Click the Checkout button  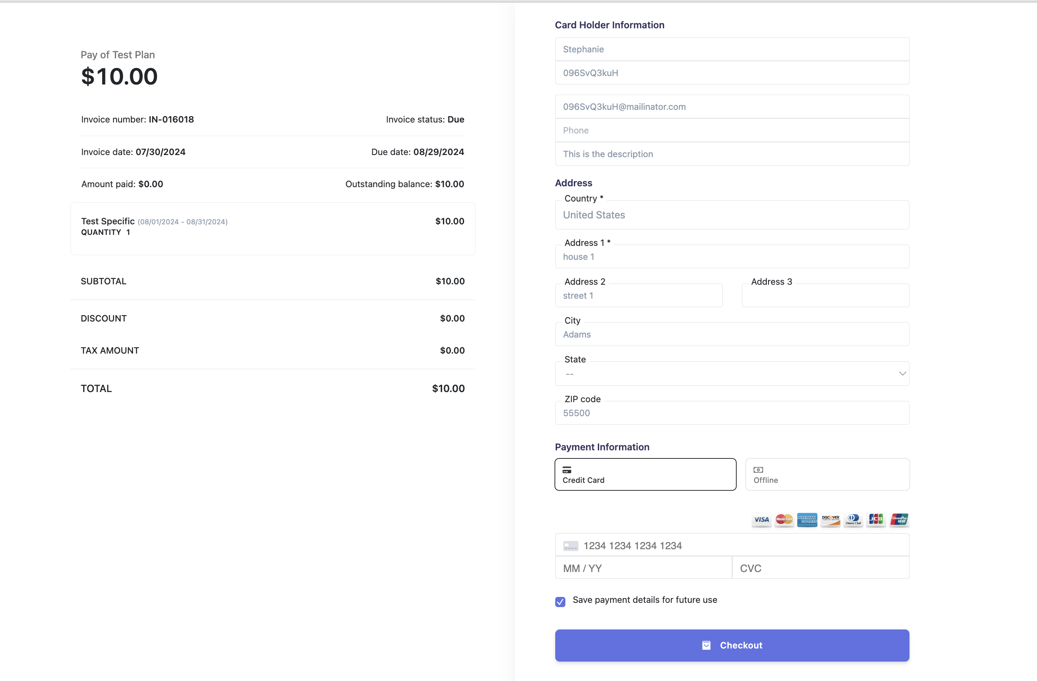pos(732,645)
